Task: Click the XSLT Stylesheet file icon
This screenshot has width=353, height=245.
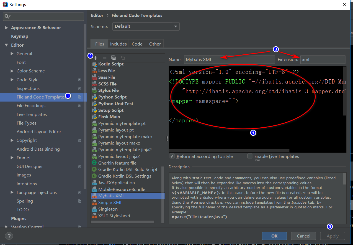Action: pos(94,216)
